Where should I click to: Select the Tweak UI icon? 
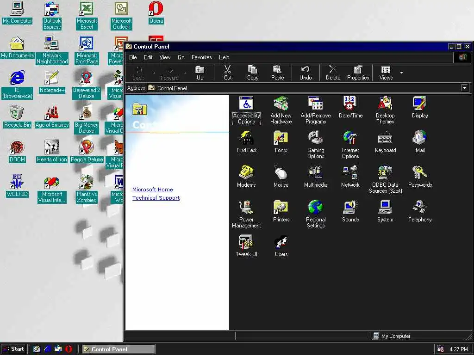click(x=246, y=246)
